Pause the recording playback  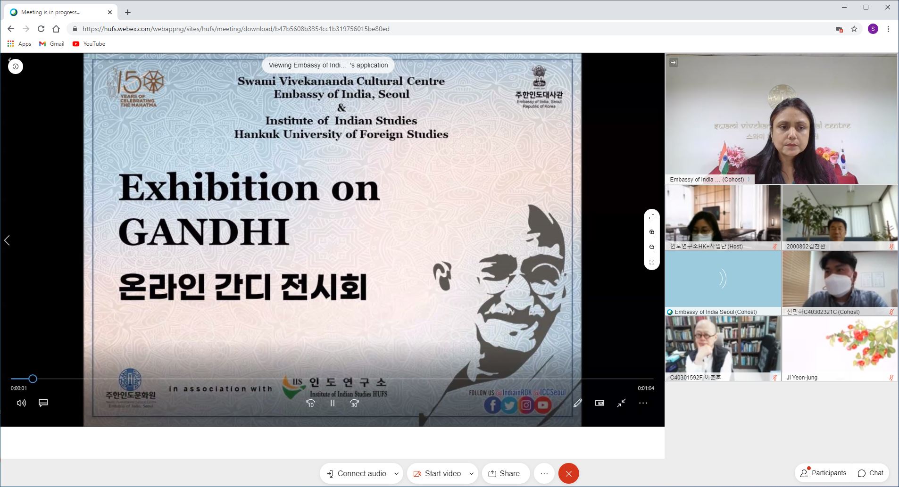[333, 403]
